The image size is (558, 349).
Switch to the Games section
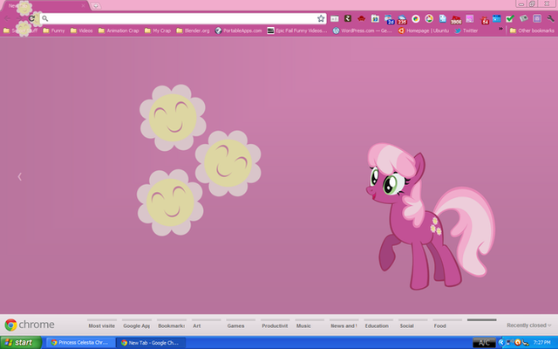(241, 324)
